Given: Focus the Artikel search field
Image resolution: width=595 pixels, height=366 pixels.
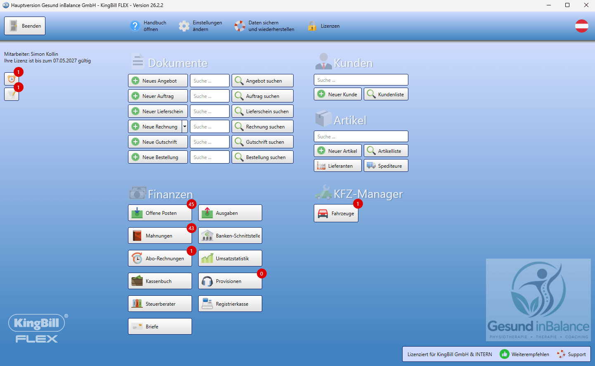Looking at the screenshot, I should [x=361, y=136].
